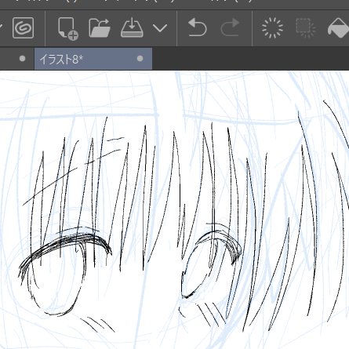Create new canvas file icon
Image resolution: width=349 pixels, height=349 pixels.
pyautogui.click(x=68, y=28)
